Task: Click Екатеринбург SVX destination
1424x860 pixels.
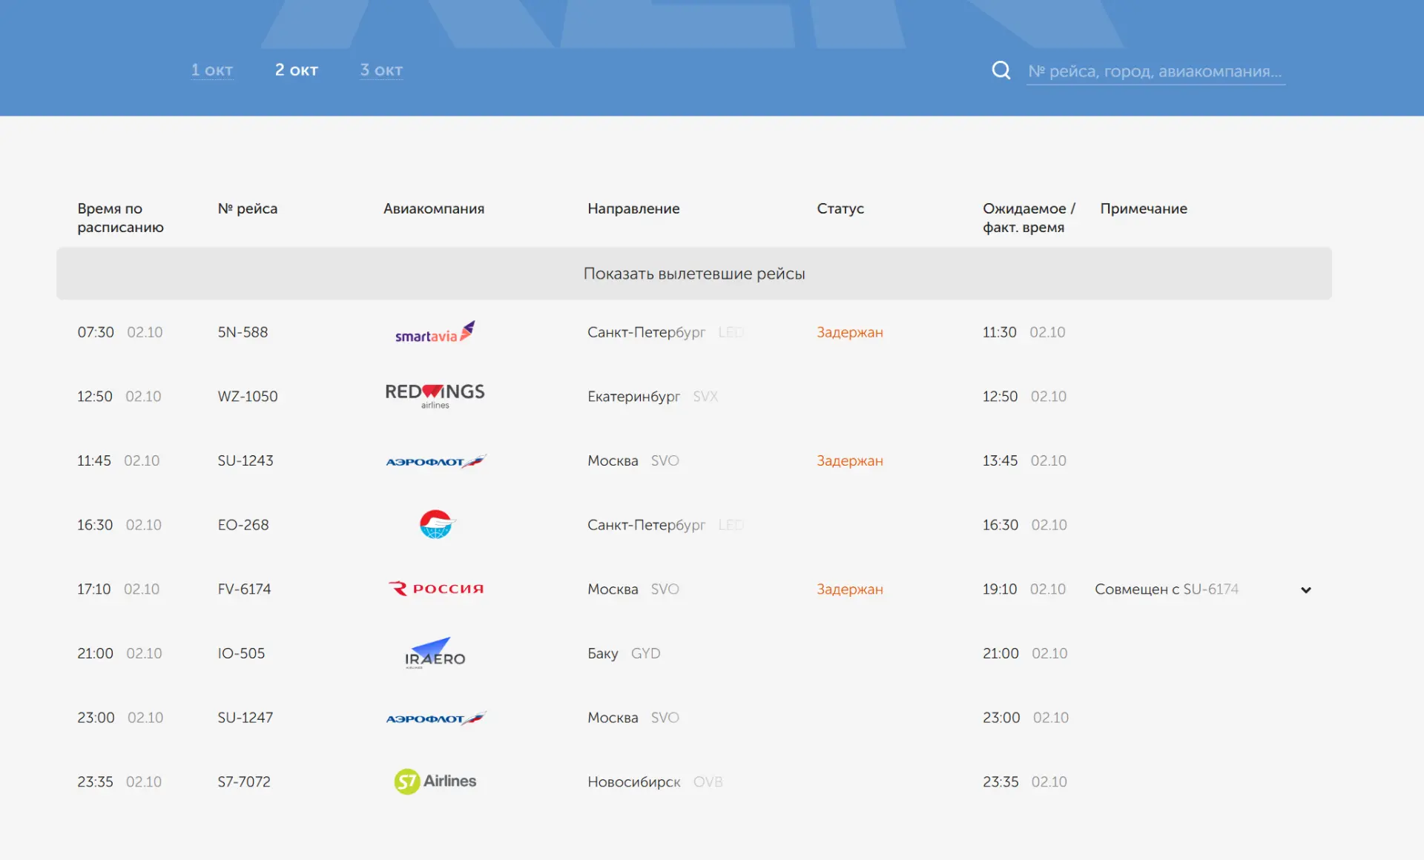Action: point(653,397)
